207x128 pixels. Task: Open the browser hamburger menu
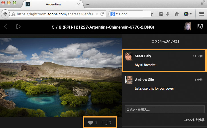coord(202,14)
